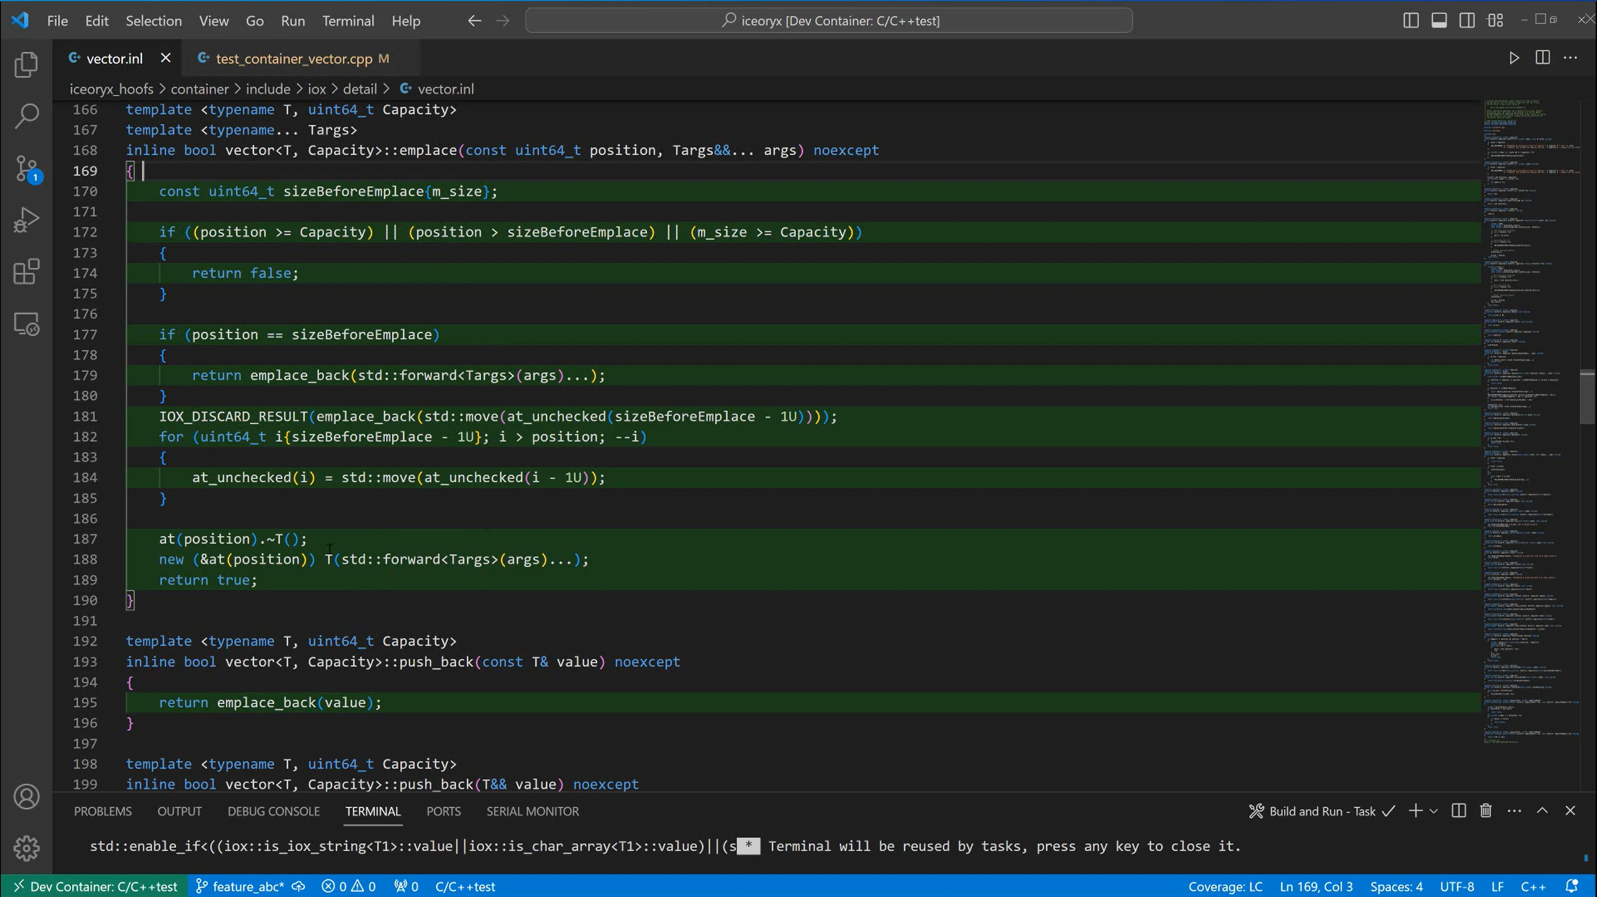The height and width of the screenshot is (897, 1597).
Task: Open Manage gear in activity bar
Action: 26,848
